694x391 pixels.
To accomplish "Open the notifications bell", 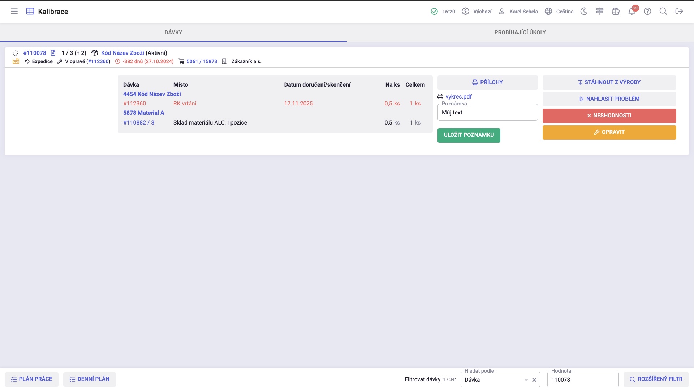I will click(632, 12).
